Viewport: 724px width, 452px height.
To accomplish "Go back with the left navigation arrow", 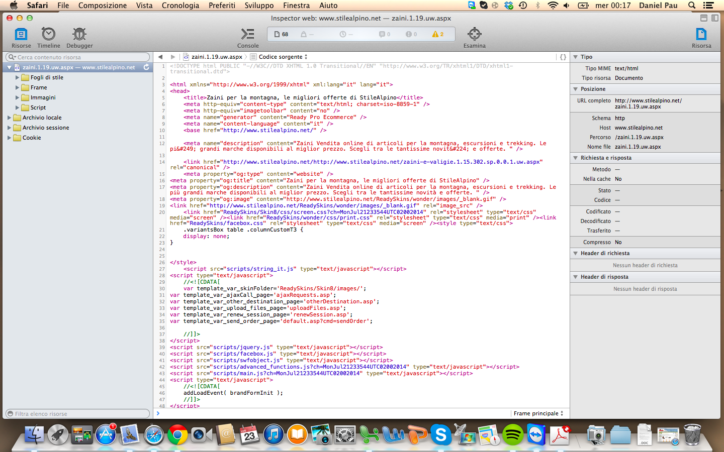I will click(160, 57).
